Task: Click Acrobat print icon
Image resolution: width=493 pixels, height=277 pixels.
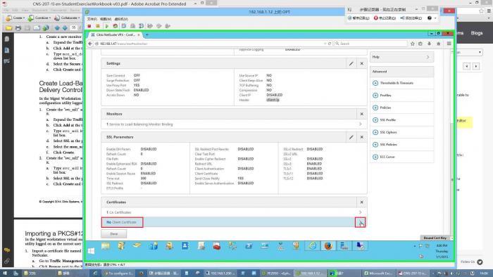Action: click(18, 28)
